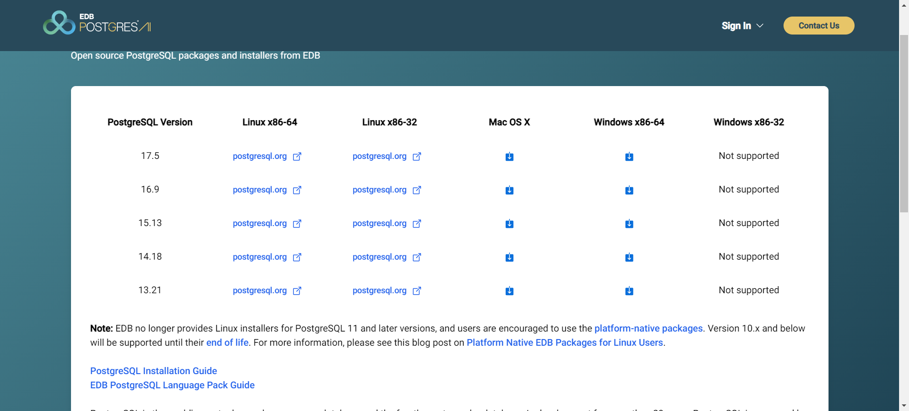Screen dimensions: 909x411
Task: Click the scrollbar up arrow
Action: [x=904, y=5]
